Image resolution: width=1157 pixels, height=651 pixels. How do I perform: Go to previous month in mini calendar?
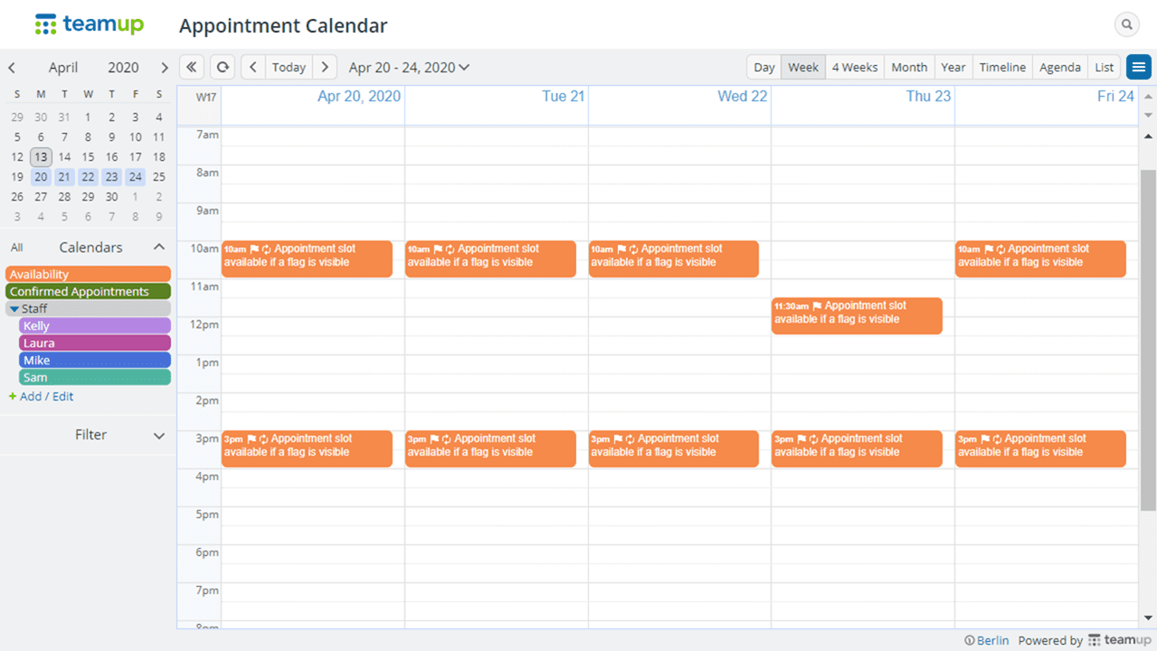pyautogui.click(x=12, y=68)
